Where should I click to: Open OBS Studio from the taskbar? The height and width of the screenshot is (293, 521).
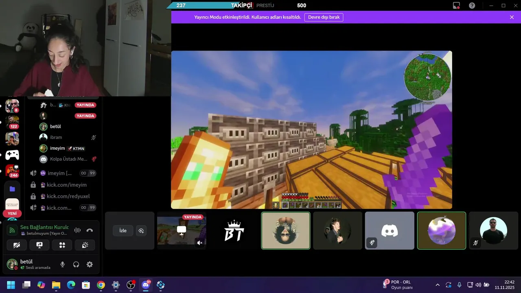(x=131, y=285)
